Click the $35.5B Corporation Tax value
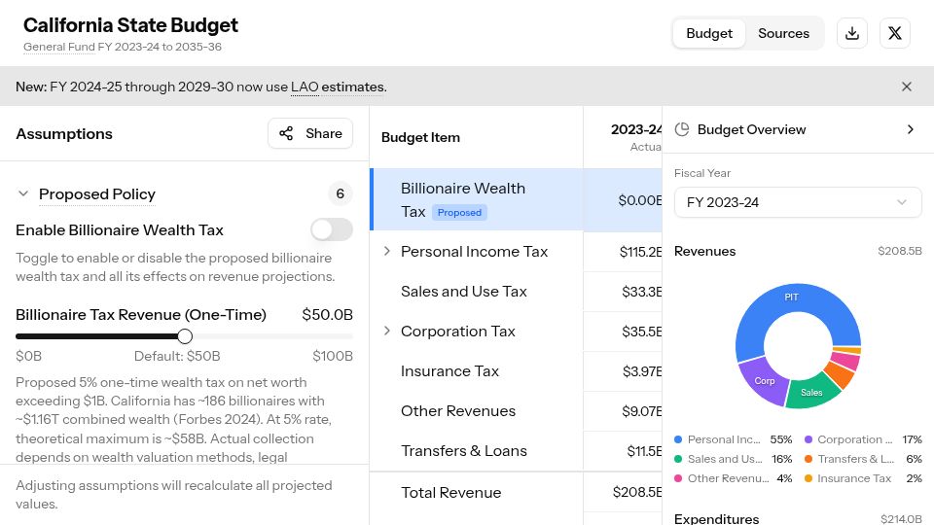The image size is (934, 525). (641, 332)
